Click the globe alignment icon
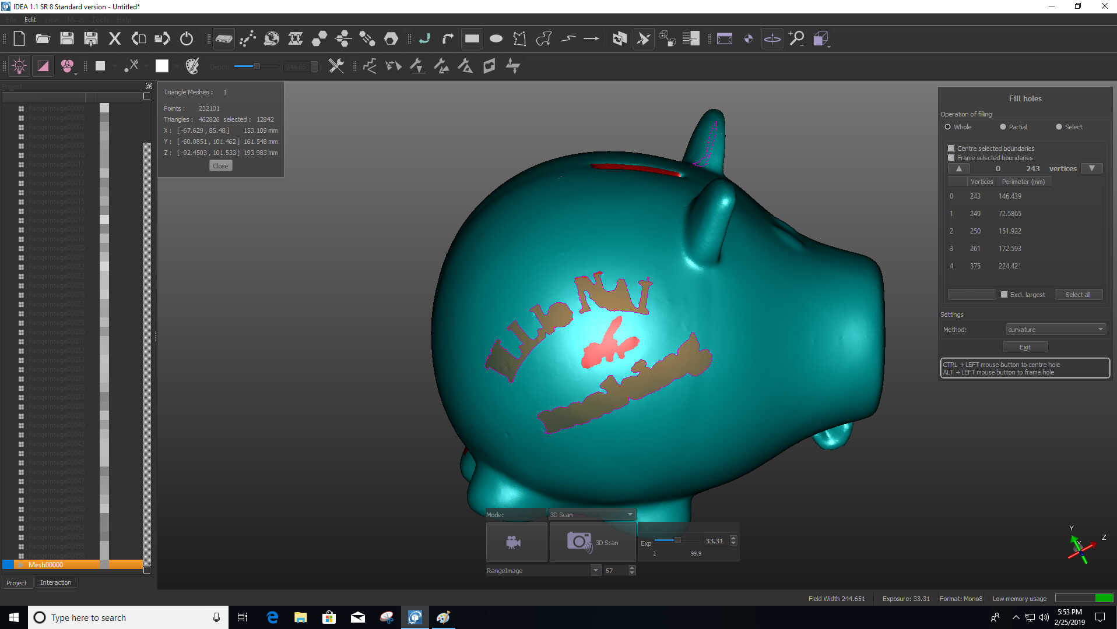The image size is (1117, 629). [x=272, y=39]
